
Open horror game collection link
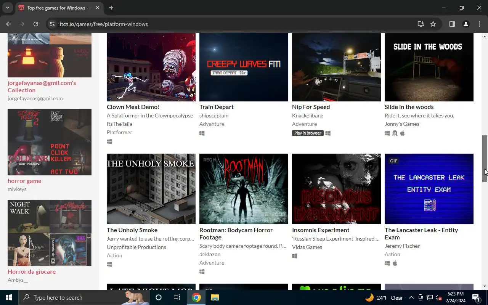point(24,181)
